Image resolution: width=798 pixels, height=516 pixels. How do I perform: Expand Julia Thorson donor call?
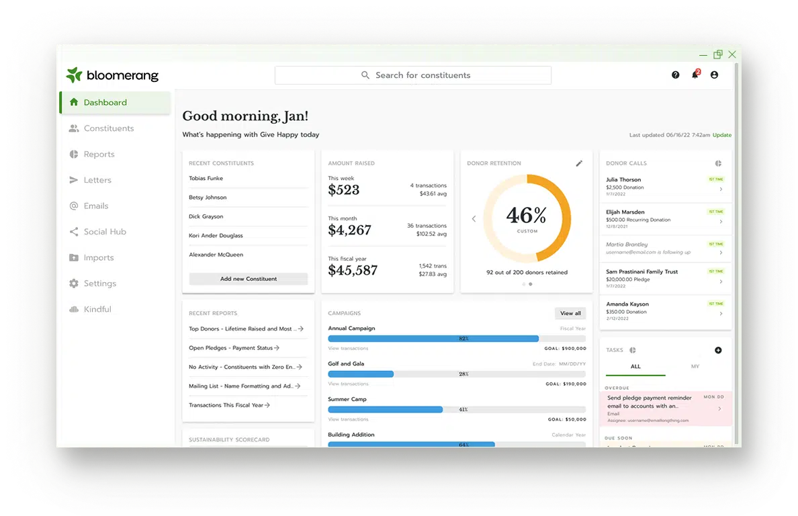pos(721,189)
